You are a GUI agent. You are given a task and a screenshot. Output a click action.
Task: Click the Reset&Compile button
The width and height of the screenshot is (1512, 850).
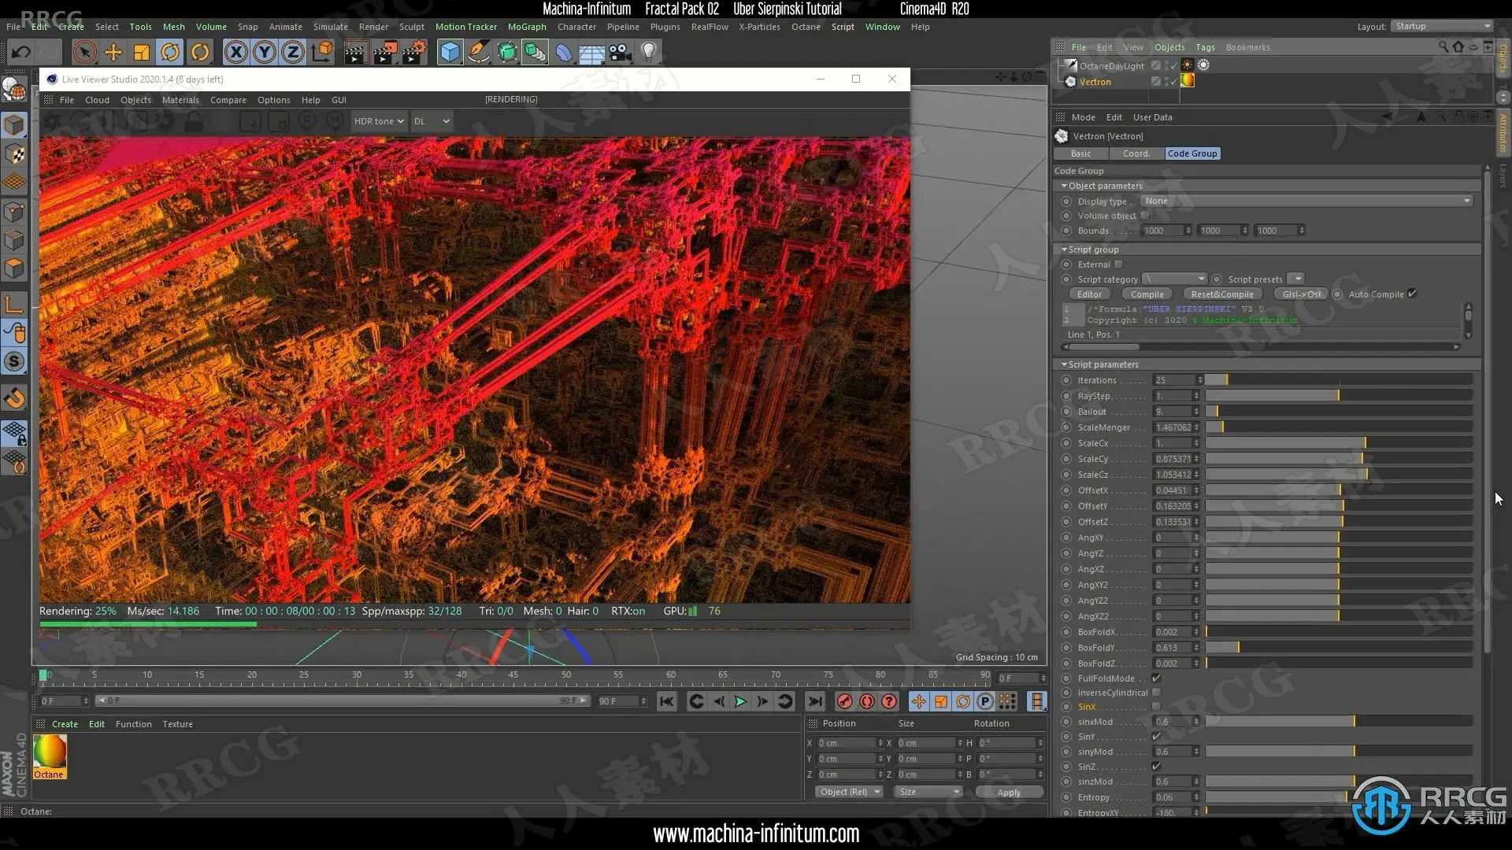[1221, 294]
